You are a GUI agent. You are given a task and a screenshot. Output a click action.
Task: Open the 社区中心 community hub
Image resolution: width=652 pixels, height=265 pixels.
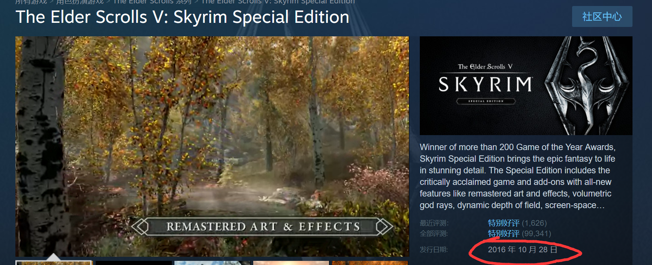[602, 16]
